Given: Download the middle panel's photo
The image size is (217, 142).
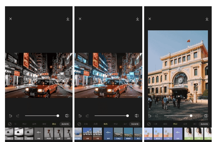Looking at the screenshot, I should (138, 19).
